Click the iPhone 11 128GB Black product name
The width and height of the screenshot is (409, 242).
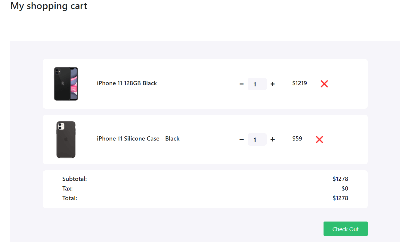coord(127,83)
